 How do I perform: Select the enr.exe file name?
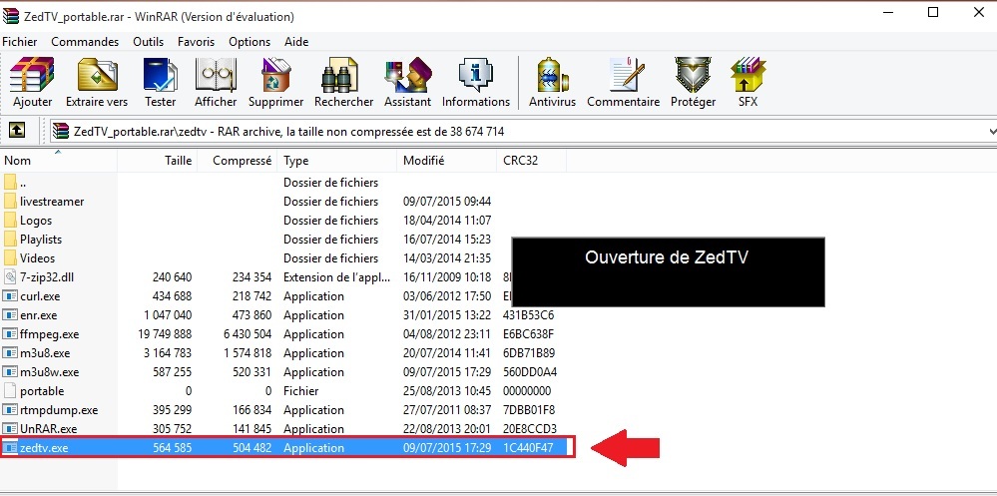click(x=38, y=315)
